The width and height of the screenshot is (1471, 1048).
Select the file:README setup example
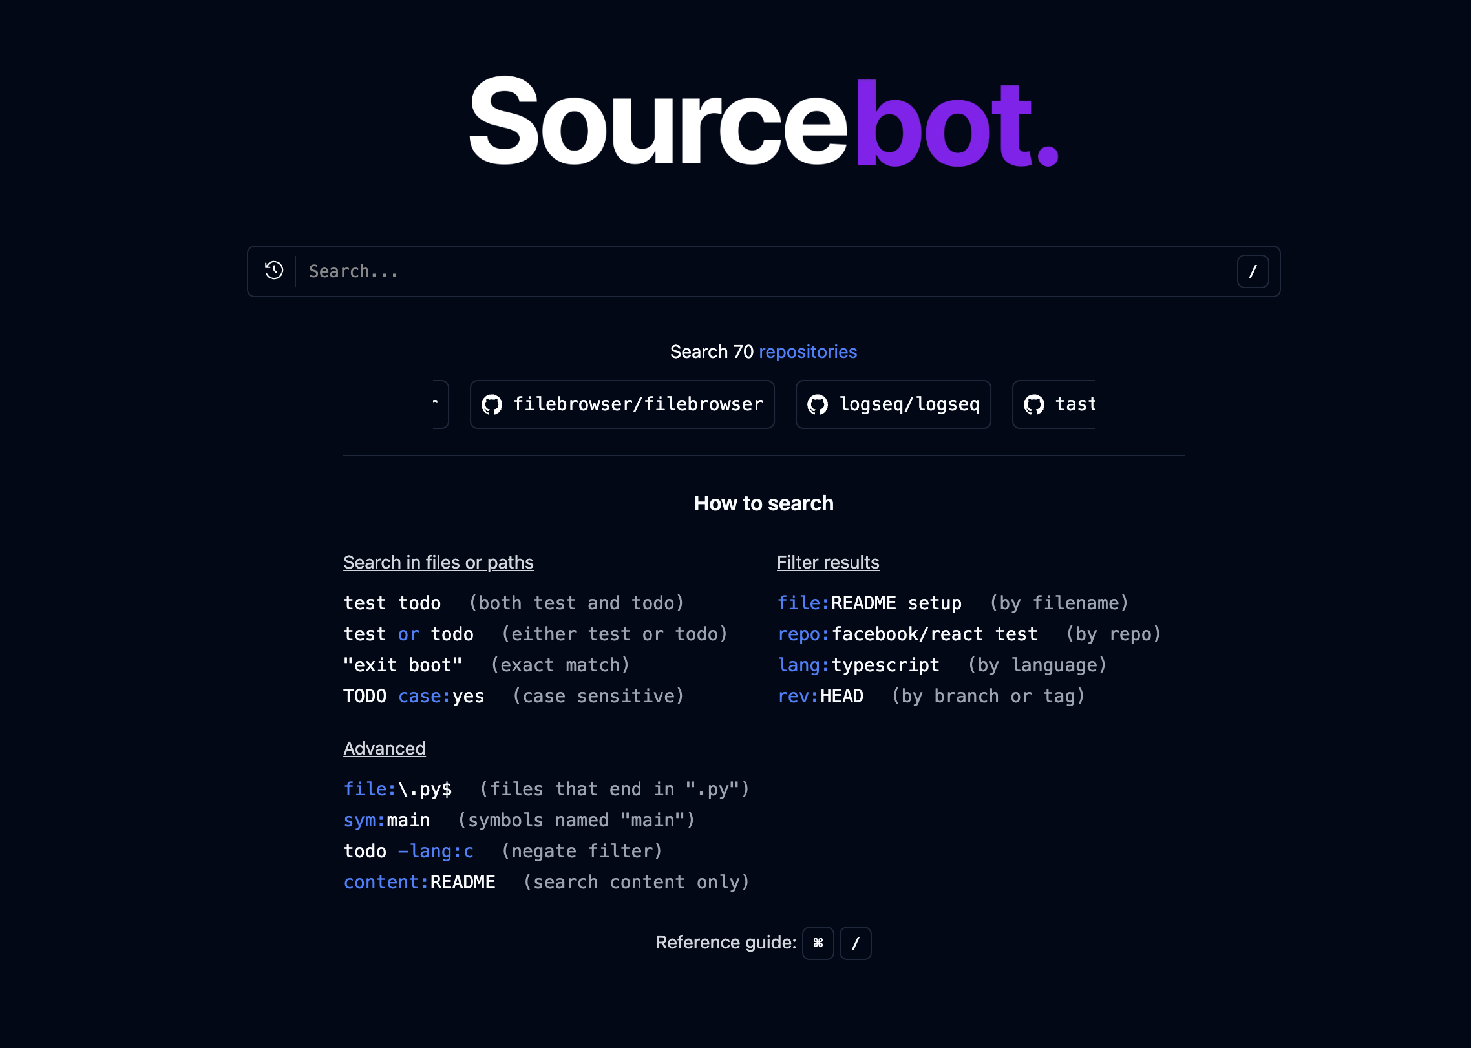pos(869,603)
